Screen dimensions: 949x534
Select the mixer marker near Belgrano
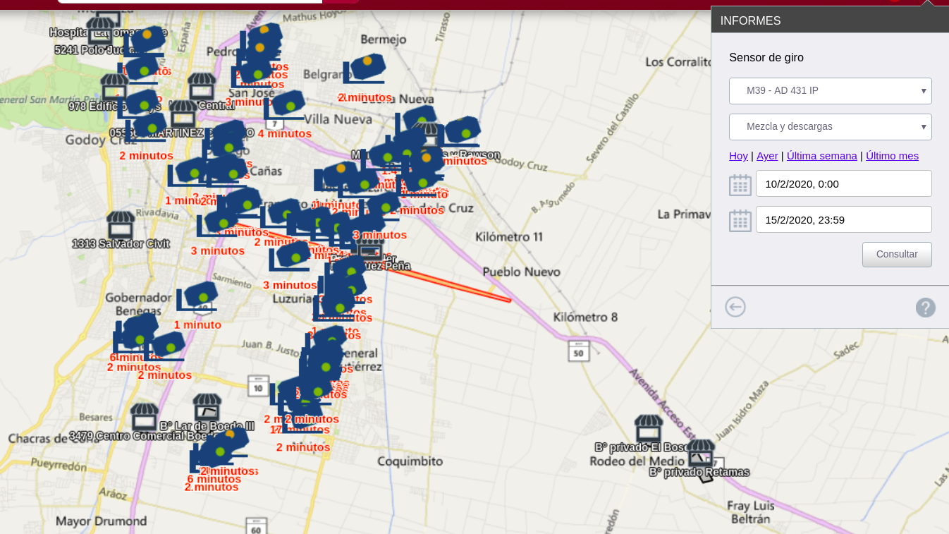pyautogui.click(x=365, y=68)
